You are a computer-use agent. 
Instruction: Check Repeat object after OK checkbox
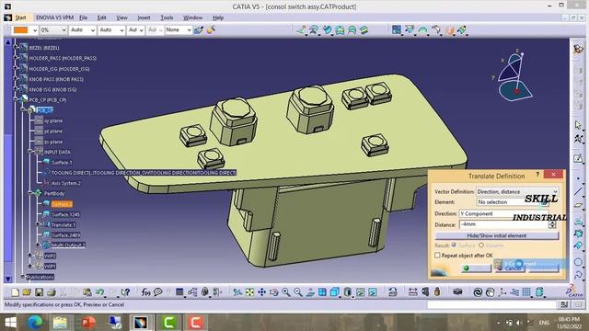[x=437, y=256]
